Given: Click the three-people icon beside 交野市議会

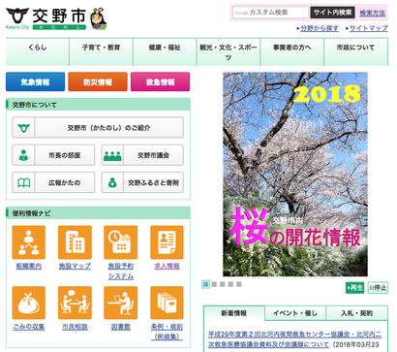Looking at the screenshot, I should point(112,155).
